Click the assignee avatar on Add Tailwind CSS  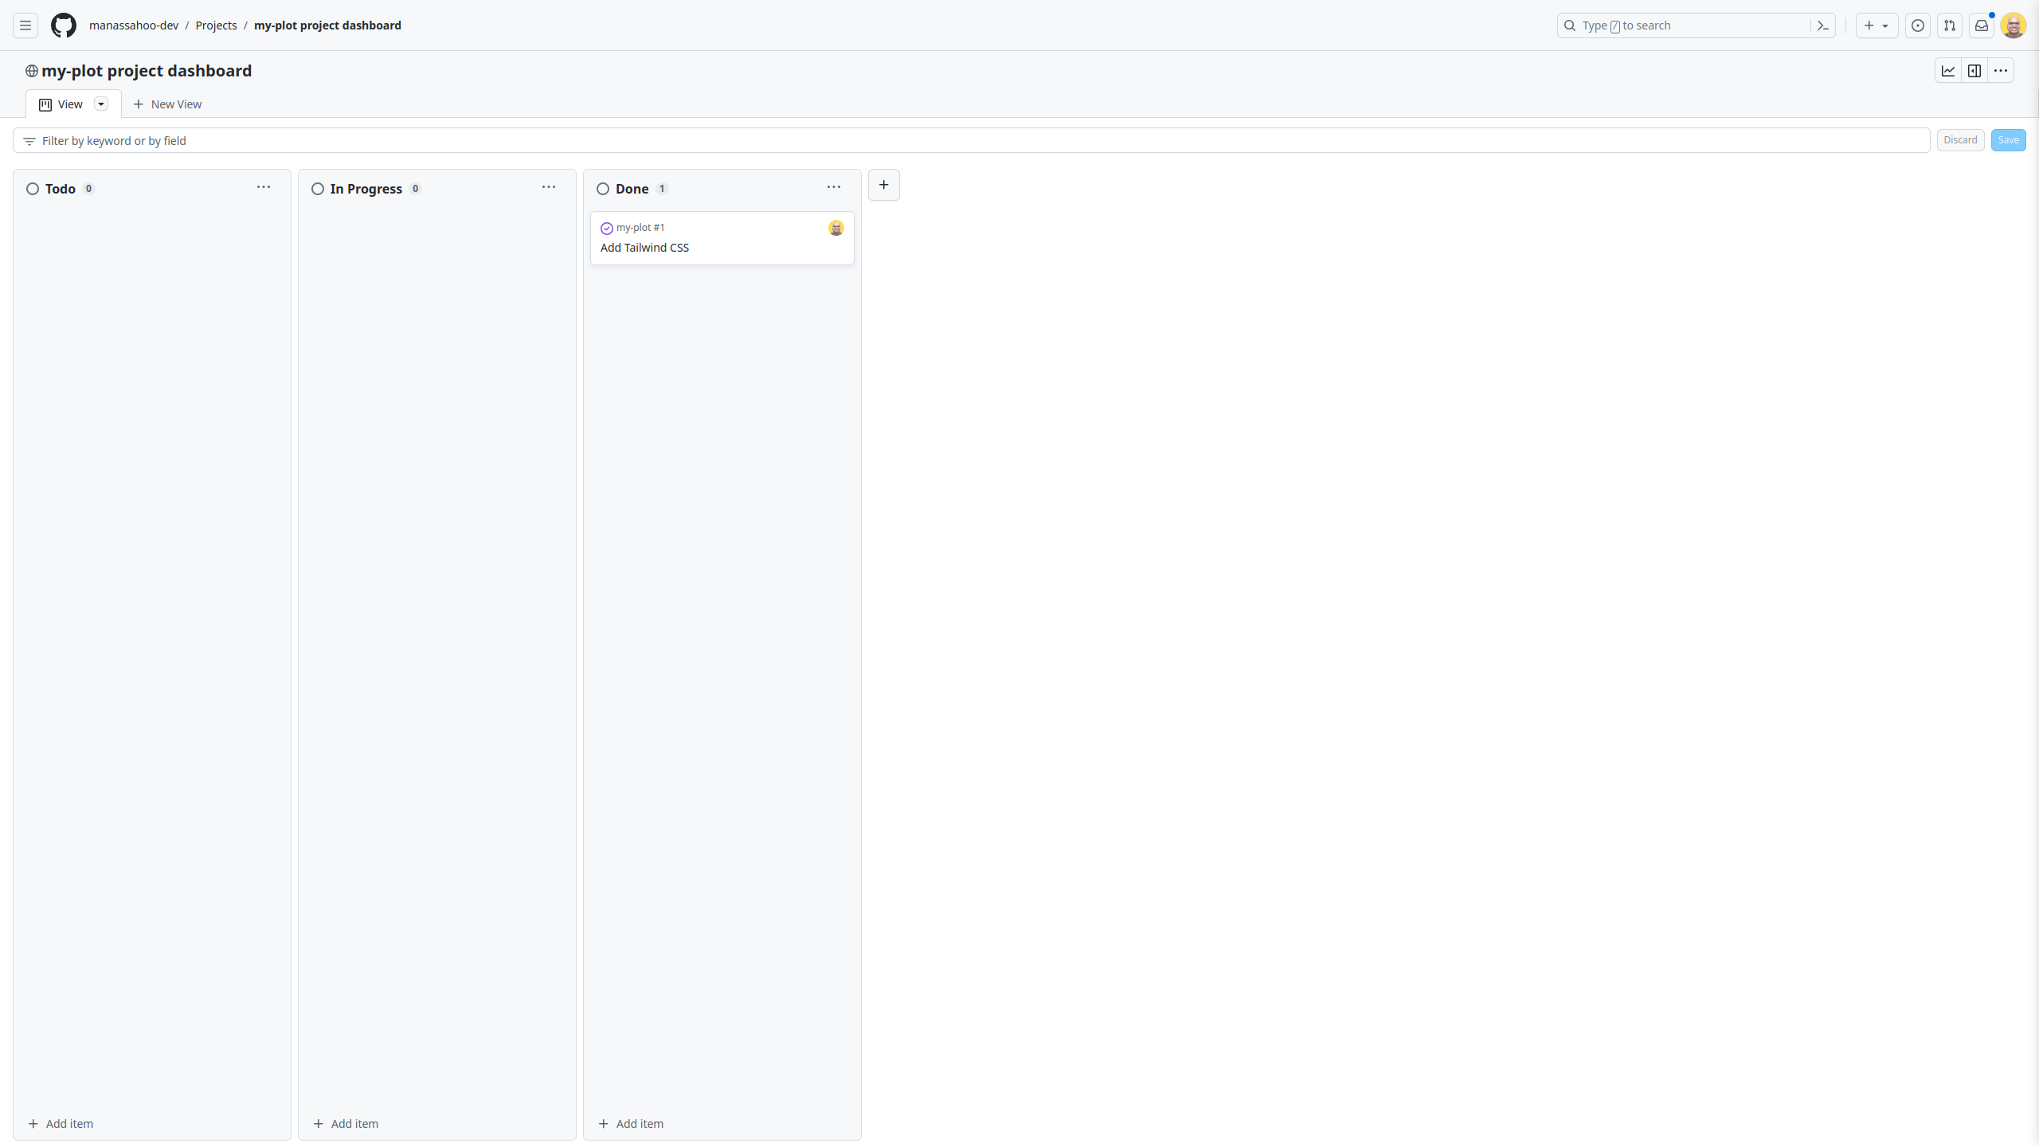tap(836, 228)
